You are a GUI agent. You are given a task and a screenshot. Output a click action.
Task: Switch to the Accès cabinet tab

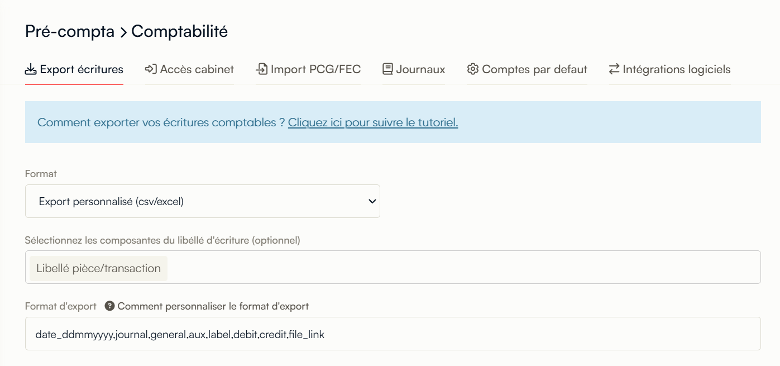[x=197, y=69]
